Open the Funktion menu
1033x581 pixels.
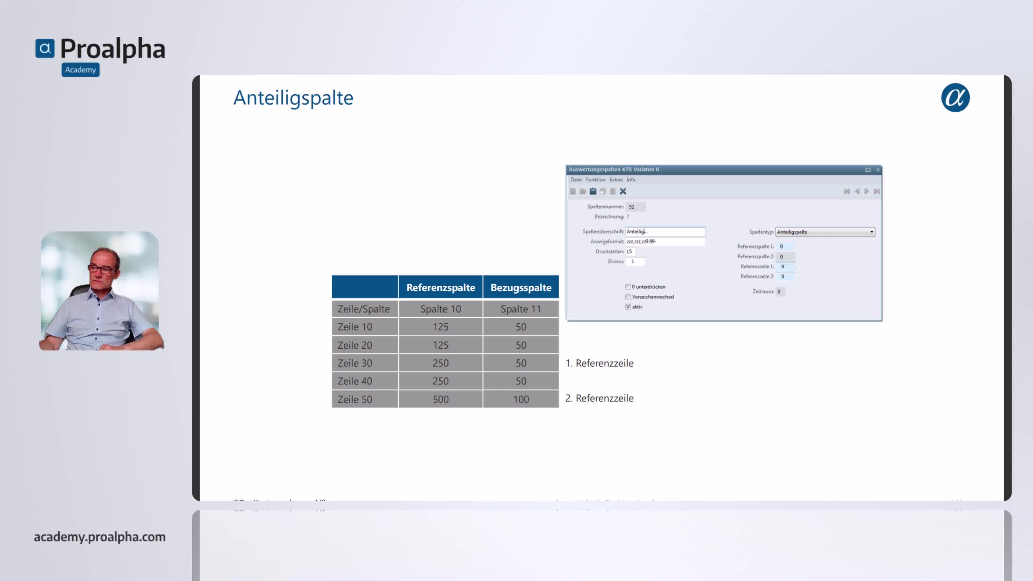pos(596,180)
